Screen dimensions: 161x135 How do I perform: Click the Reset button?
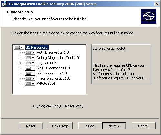point(31,126)
